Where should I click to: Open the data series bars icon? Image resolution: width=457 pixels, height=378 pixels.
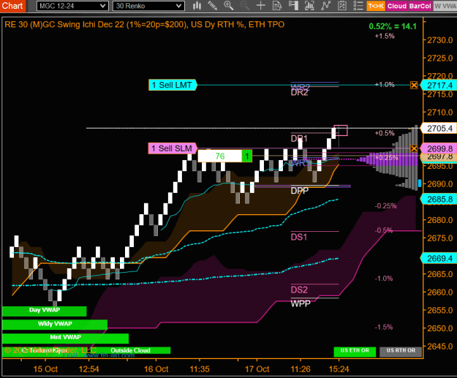[309, 6]
